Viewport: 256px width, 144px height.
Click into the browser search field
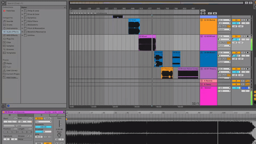36,3
